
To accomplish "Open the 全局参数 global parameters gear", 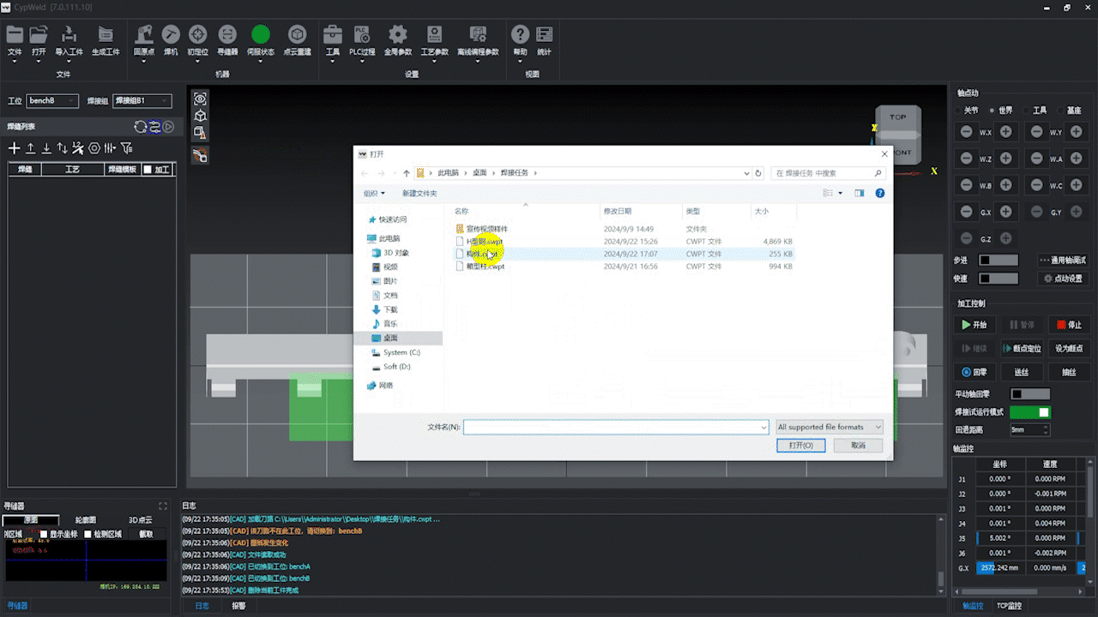I will [x=397, y=35].
